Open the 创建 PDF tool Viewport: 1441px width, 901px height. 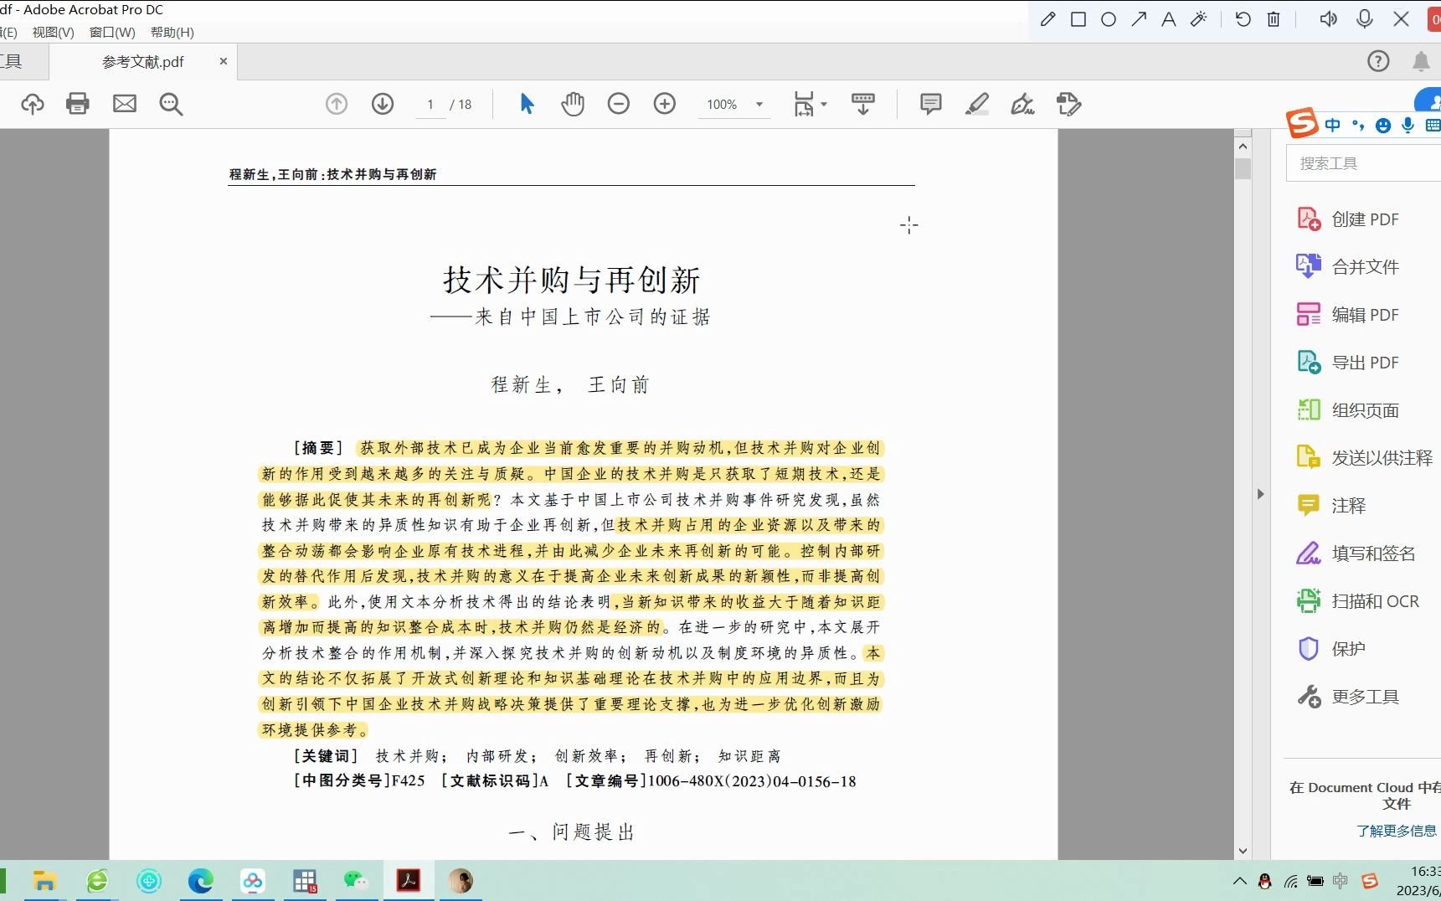point(1348,219)
